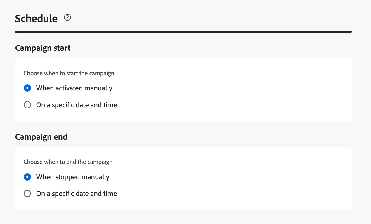
Task: Select the 'When activated manually' radio button
Action: pyautogui.click(x=27, y=88)
